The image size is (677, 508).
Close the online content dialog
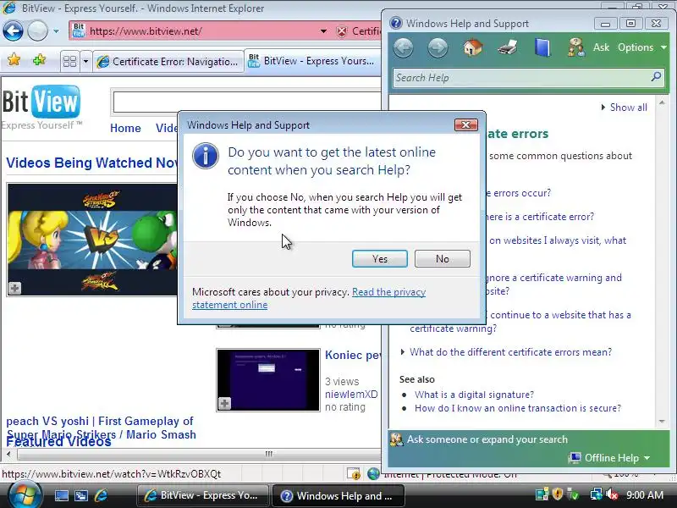[x=466, y=124]
